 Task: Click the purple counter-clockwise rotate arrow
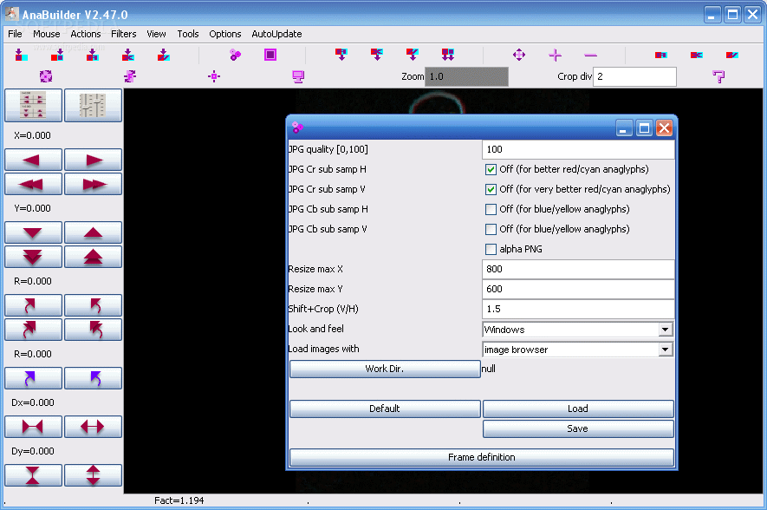(x=93, y=378)
